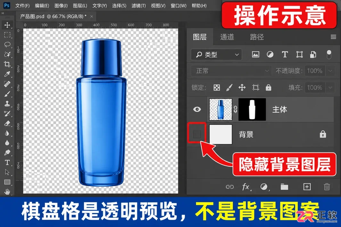Create a new layer group folder
Image resolution: width=341 pixels, height=227 pixels.
pyautogui.click(x=284, y=187)
